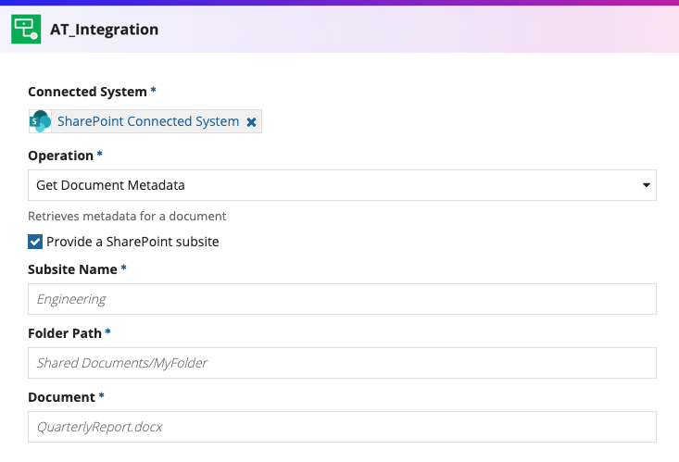Focus the Document field
The height and width of the screenshot is (462, 679).
[342, 427]
